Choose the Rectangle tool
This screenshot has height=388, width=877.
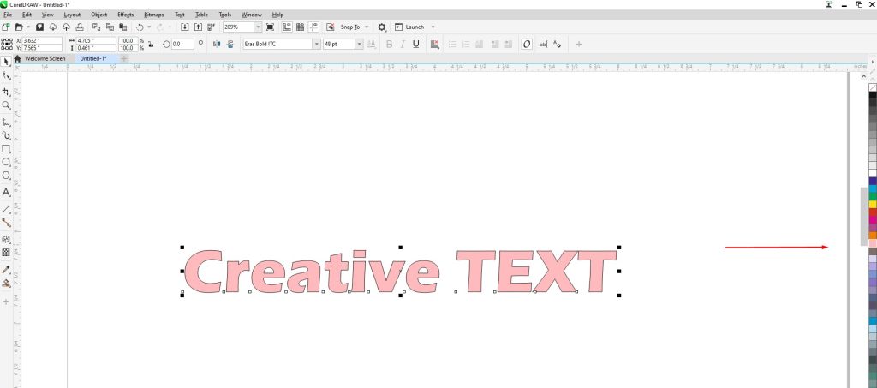pyautogui.click(x=7, y=149)
